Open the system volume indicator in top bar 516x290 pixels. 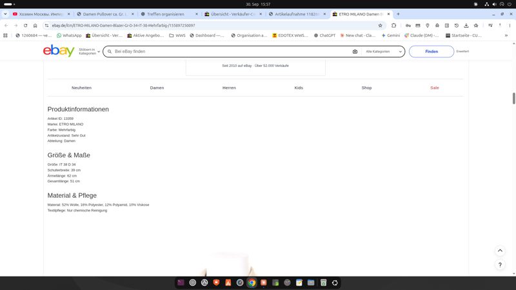[494, 5]
